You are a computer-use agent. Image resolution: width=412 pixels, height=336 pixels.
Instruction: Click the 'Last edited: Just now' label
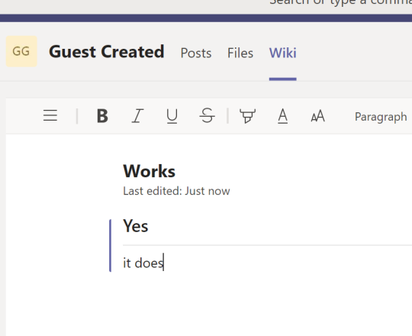tap(176, 191)
